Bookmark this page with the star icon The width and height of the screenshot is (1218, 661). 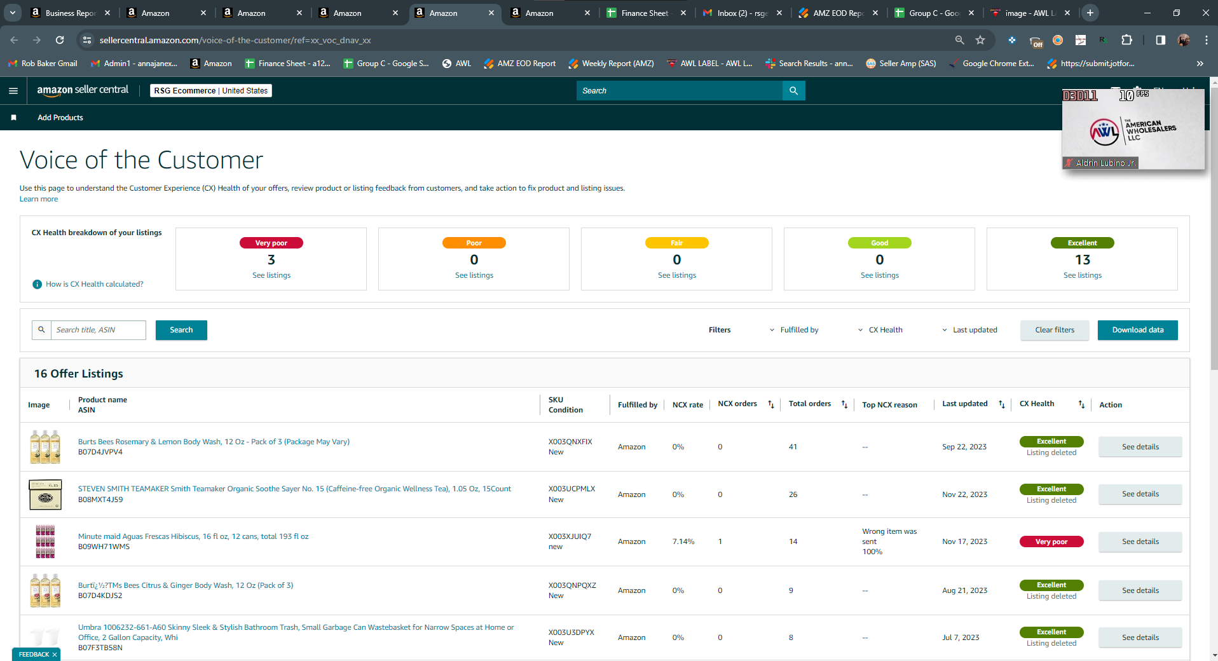pos(980,40)
